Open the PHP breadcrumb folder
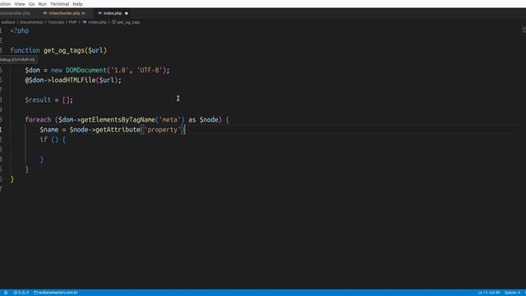 pos(73,22)
